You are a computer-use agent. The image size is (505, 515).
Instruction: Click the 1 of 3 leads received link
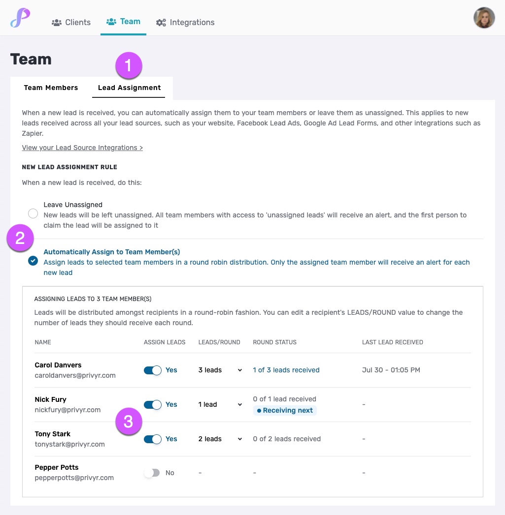click(x=286, y=370)
